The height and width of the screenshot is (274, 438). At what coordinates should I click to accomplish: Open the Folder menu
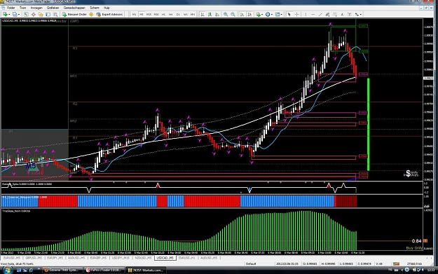pyautogui.click(x=11, y=8)
